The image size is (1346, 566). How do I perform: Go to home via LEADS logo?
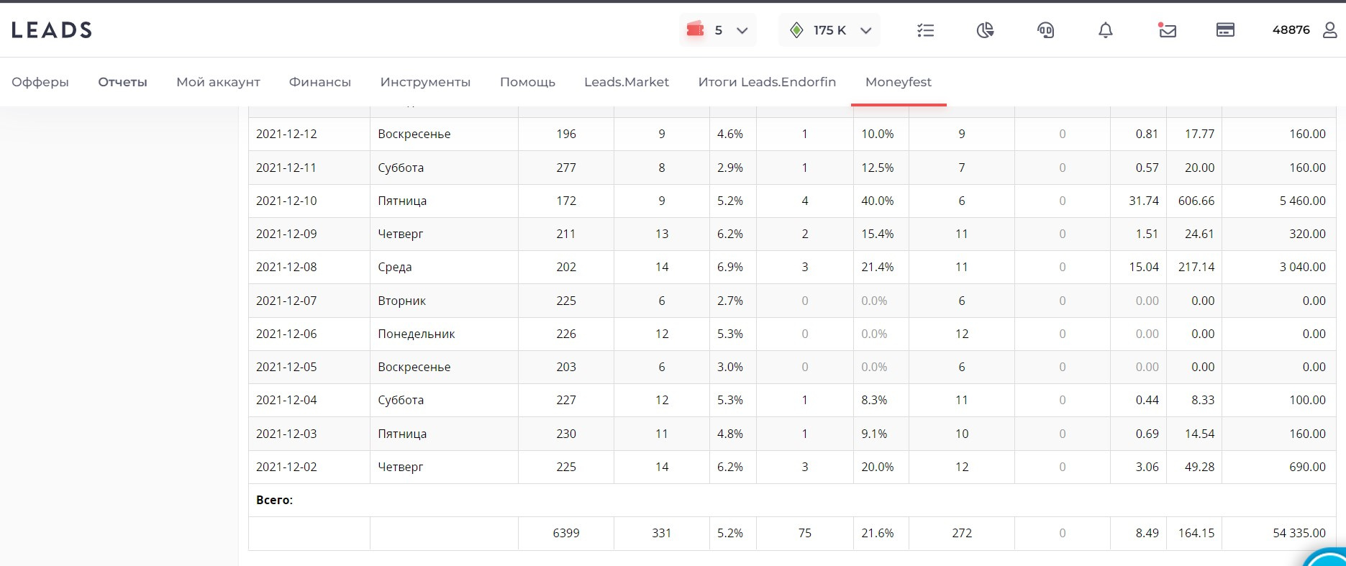pyautogui.click(x=52, y=30)
